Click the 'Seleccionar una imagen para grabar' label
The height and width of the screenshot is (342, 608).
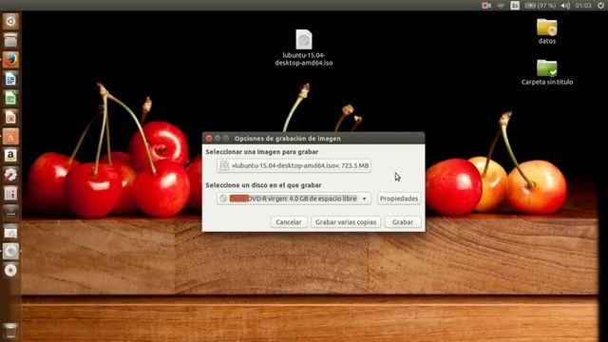click(x=262, y=152)
